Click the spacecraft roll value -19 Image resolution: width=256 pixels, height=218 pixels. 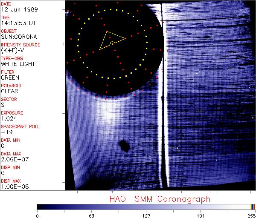pos(6,132)
